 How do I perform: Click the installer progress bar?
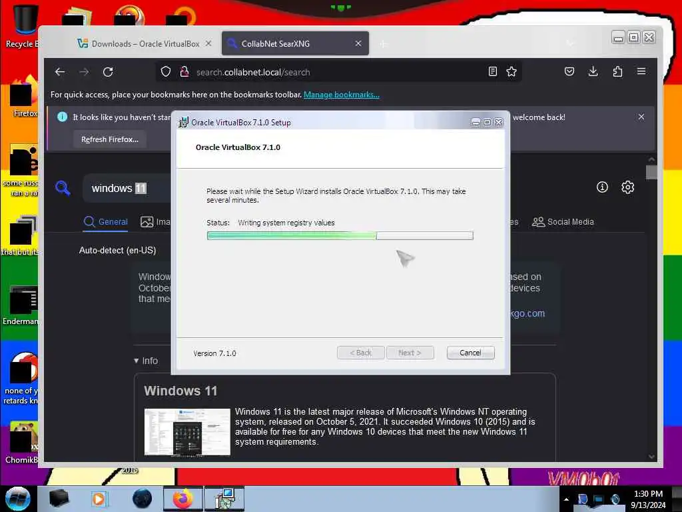tap(340, 235)
